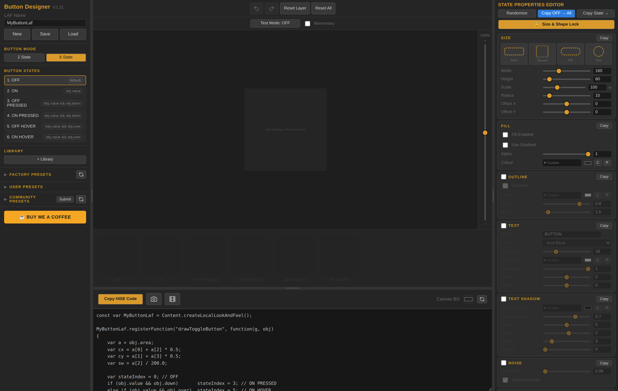
Task: Click the C button in Outline section
Action: [598, 195]
